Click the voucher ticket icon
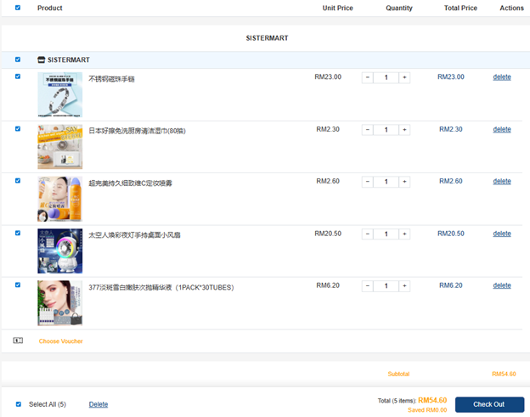 pos(18,341)
